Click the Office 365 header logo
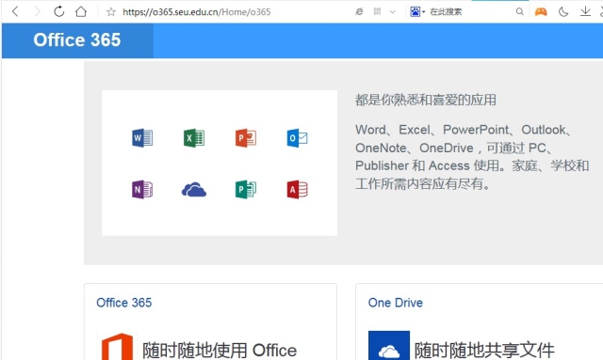The width and height of the screenshot is (603, 360). 77,39
